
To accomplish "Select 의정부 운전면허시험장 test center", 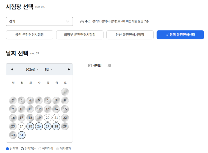I will (x=80, y=35).
